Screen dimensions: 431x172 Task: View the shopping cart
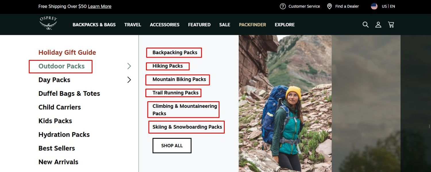[x=391, y=25]
